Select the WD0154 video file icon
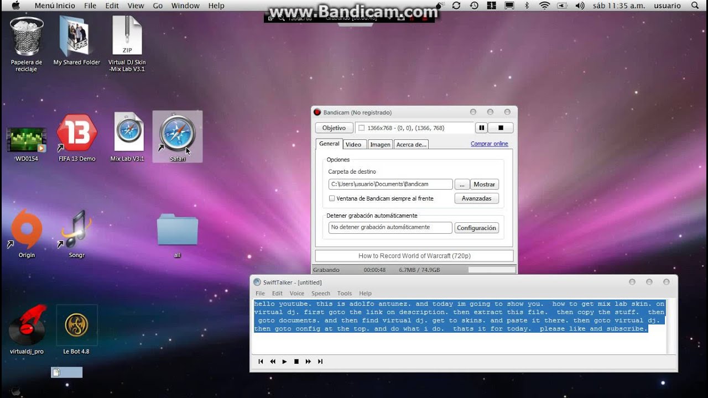708x398 pixels. click(x=27, y=144)
